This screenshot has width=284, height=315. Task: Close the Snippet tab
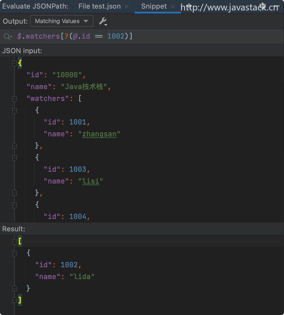tap(173, 7)
